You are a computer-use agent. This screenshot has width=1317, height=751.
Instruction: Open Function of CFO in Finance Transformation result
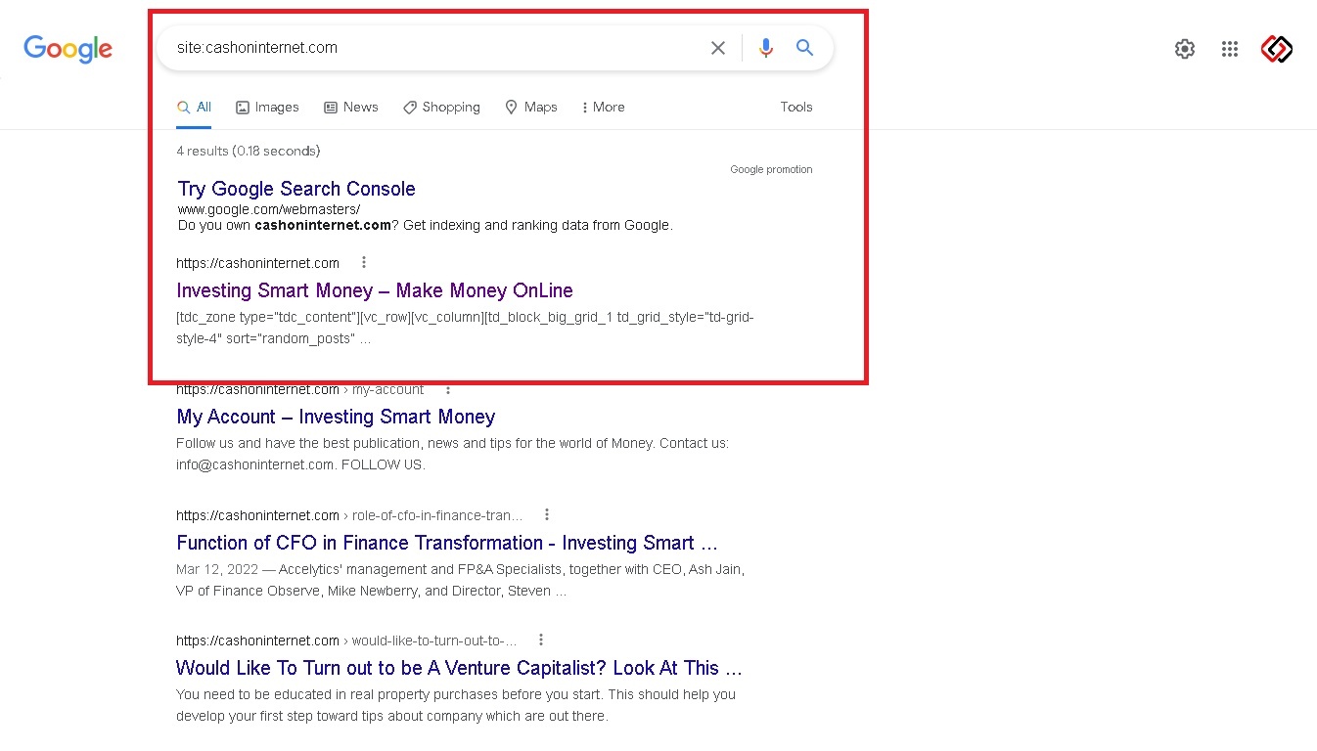(x=447, y=543)
